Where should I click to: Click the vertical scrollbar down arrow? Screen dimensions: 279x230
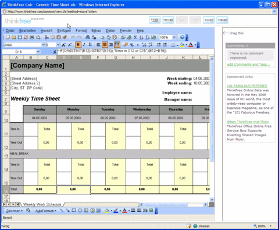(212, 200)
